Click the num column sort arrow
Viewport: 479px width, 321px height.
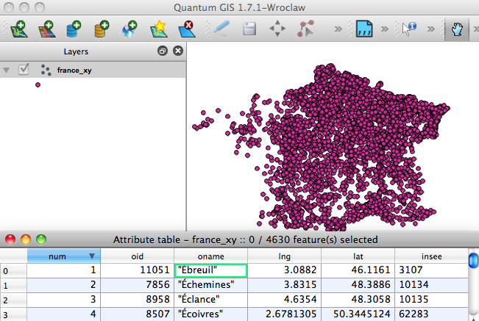click(x=92, y=256)
